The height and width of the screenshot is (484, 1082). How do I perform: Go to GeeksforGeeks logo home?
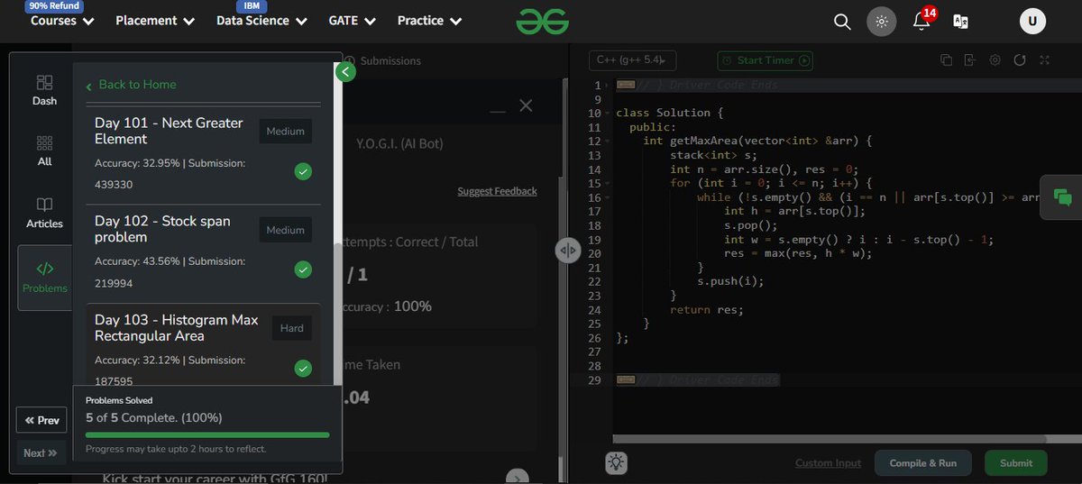(542, 22)
